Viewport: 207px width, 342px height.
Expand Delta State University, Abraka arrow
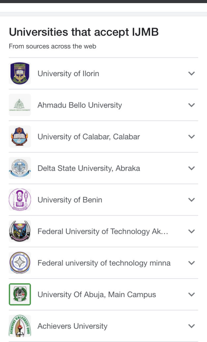point(191,168)
